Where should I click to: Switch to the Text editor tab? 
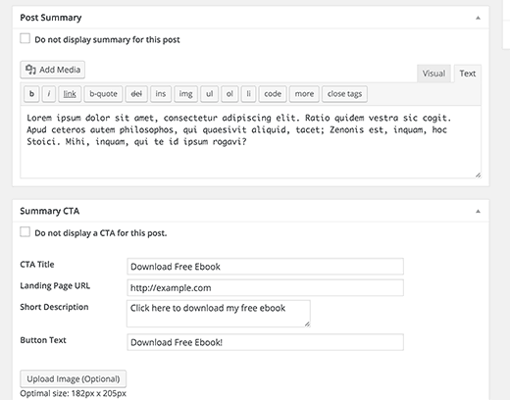468,74
